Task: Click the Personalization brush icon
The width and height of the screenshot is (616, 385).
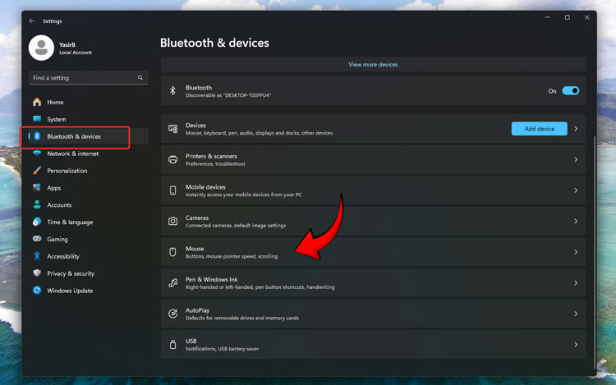Action: pyautogui.click(x=37, y=170)
